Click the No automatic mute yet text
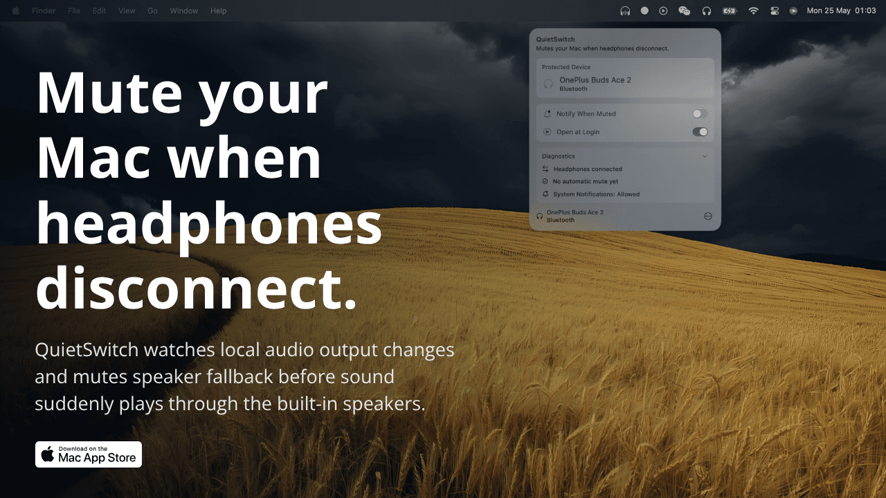The width and height of the screenshot is (886, 498). (586, 181)
